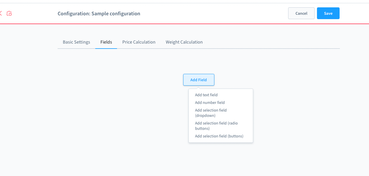Save the Sample configuration changes
The width and height of the screenshot is (369, 176).
click(328, 13)
